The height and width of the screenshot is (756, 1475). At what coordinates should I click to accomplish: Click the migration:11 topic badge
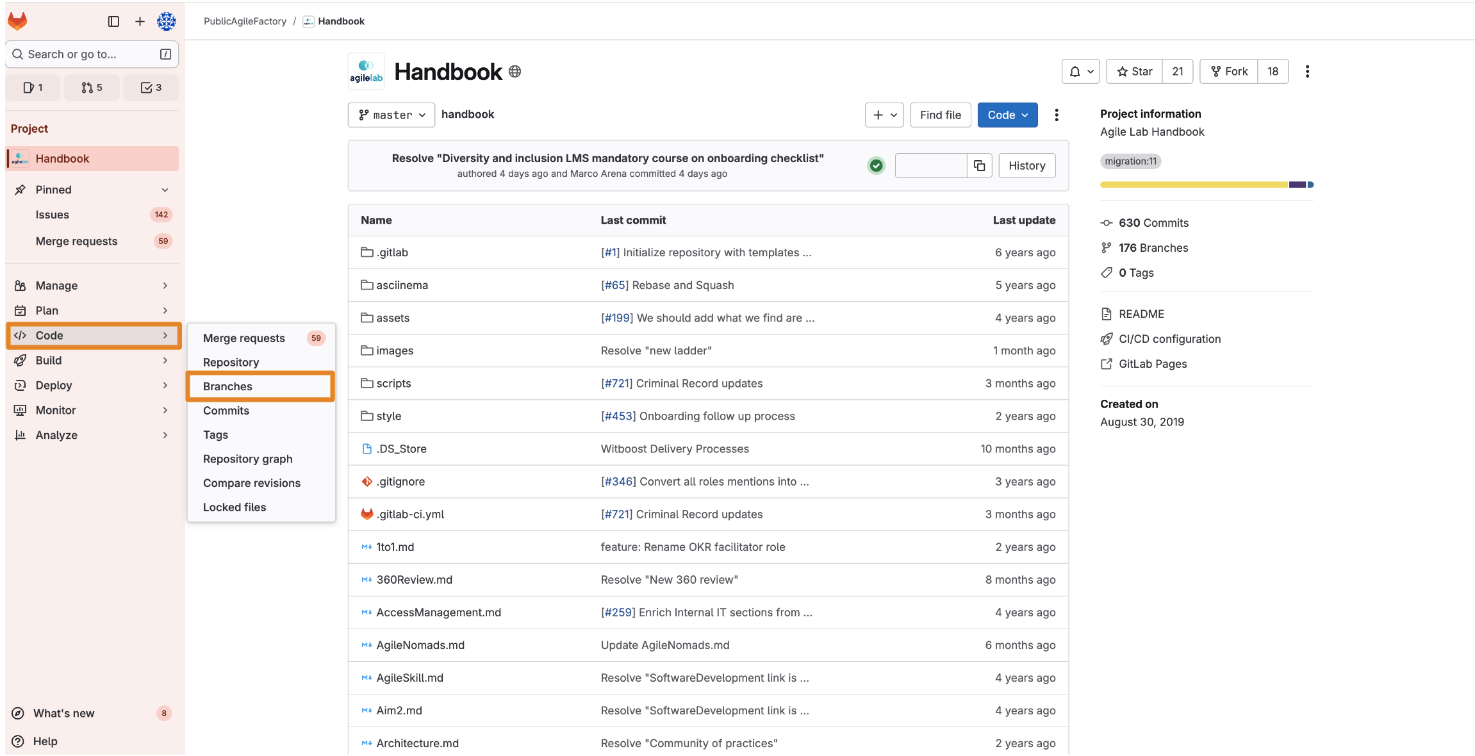pyautogui.click(x=1130, y=161)
